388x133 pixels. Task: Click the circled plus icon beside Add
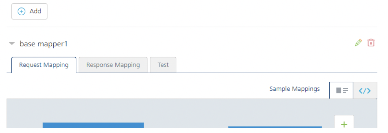(x=21, y=11)
